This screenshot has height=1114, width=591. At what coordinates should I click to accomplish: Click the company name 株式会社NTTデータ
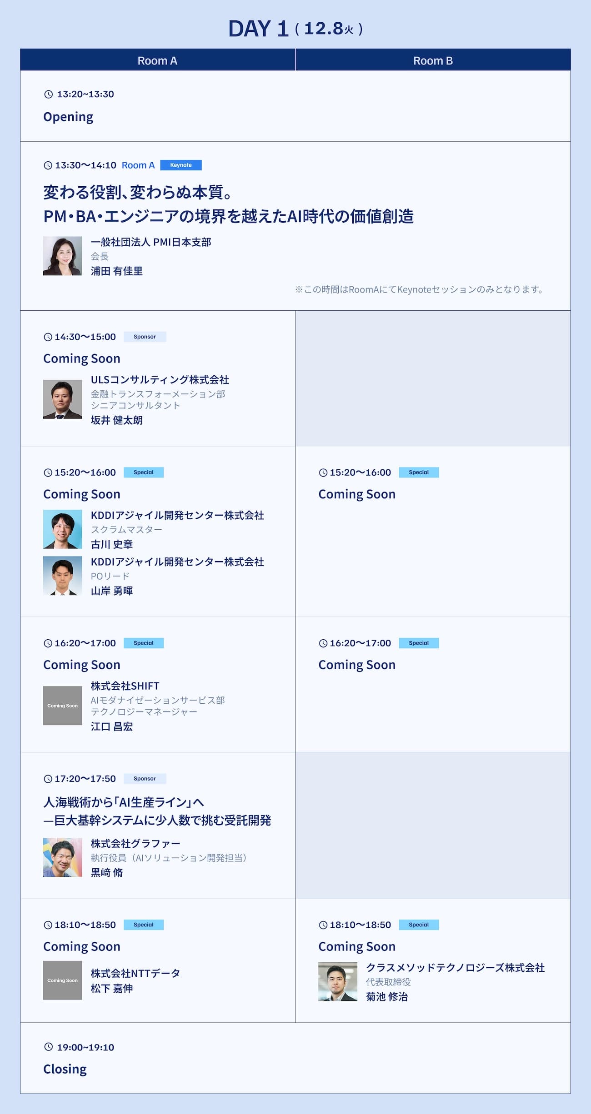pos(135,973)
